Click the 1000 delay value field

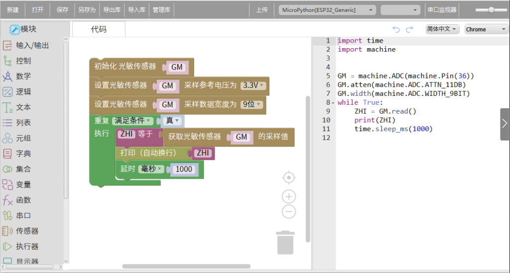[184, 169]
